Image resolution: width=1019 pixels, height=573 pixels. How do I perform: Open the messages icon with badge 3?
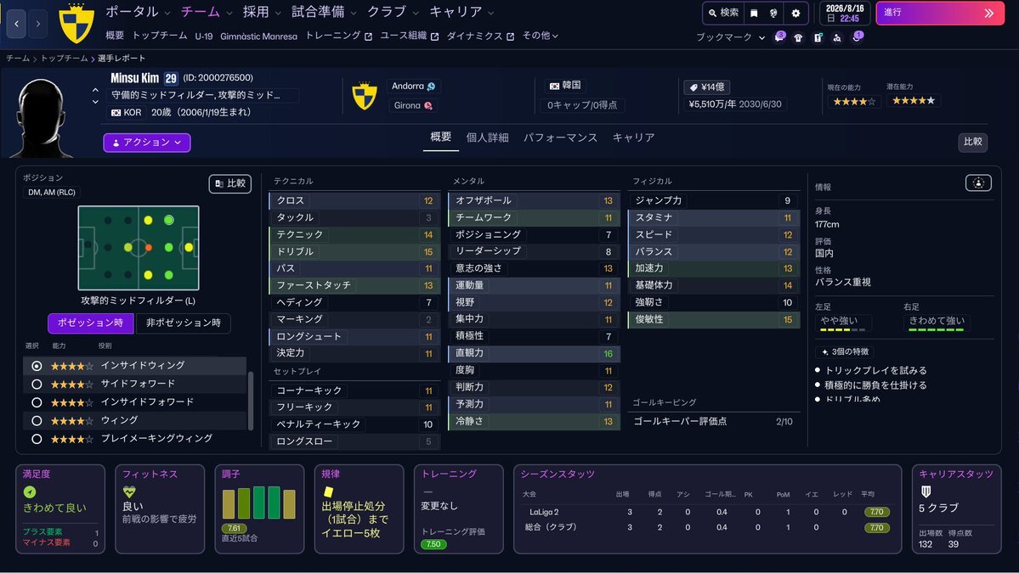click(779, 37)
